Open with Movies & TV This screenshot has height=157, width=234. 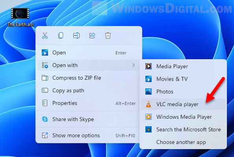pyautogui.click(x=183, y=79)
